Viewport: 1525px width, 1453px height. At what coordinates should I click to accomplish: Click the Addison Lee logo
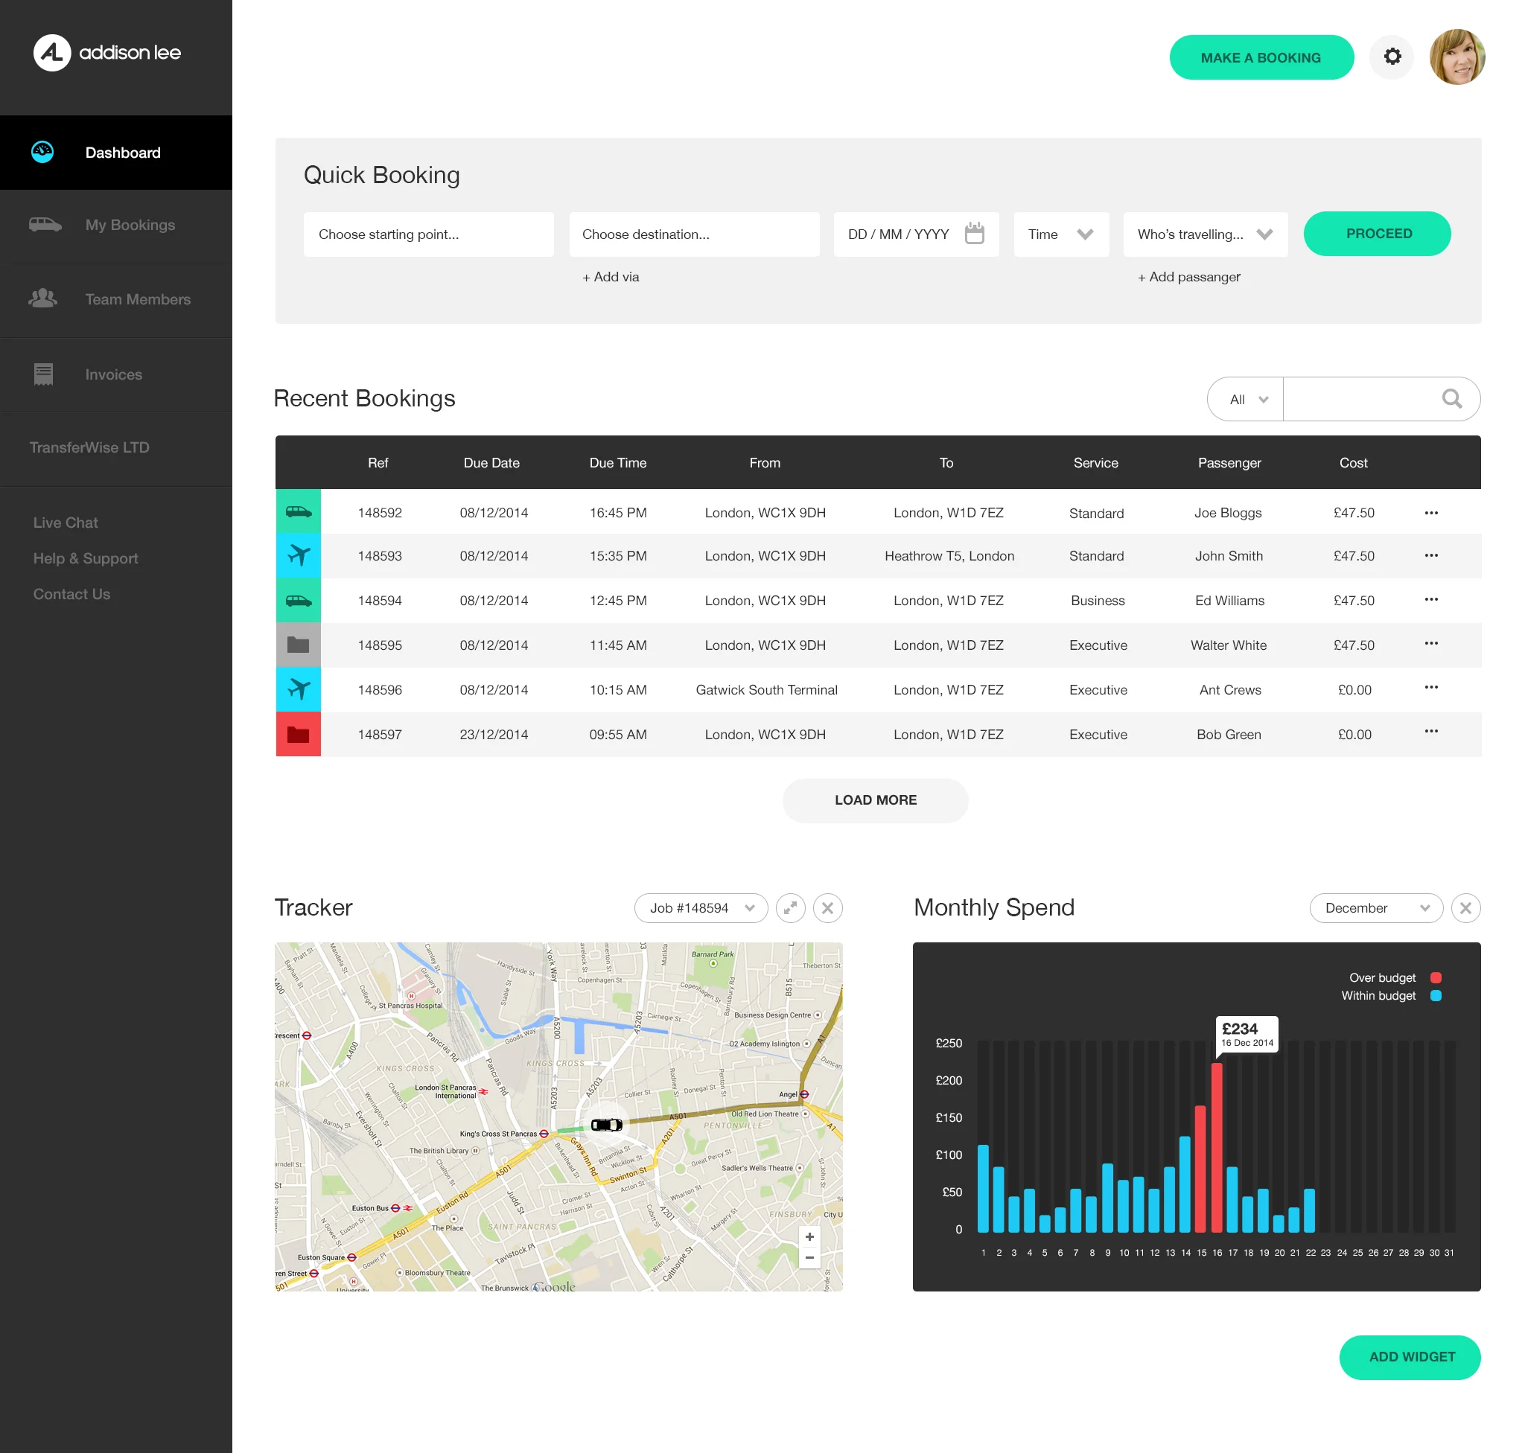click(107, 53)
